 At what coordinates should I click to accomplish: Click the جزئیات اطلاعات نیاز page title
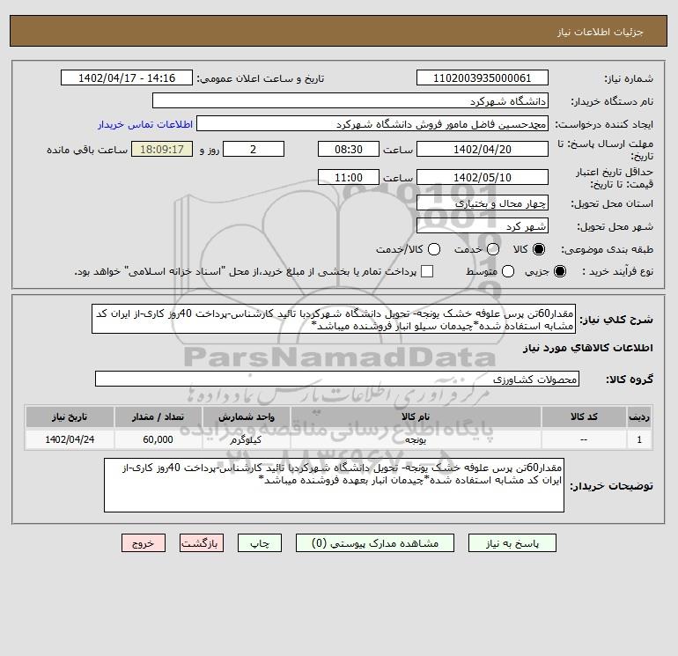click(x=601, y=32)
